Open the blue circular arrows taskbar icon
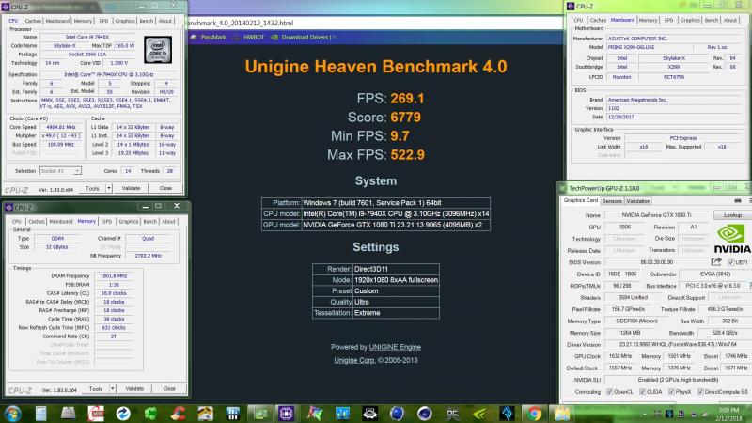The image size is (752, 423). tap(123, 413)
